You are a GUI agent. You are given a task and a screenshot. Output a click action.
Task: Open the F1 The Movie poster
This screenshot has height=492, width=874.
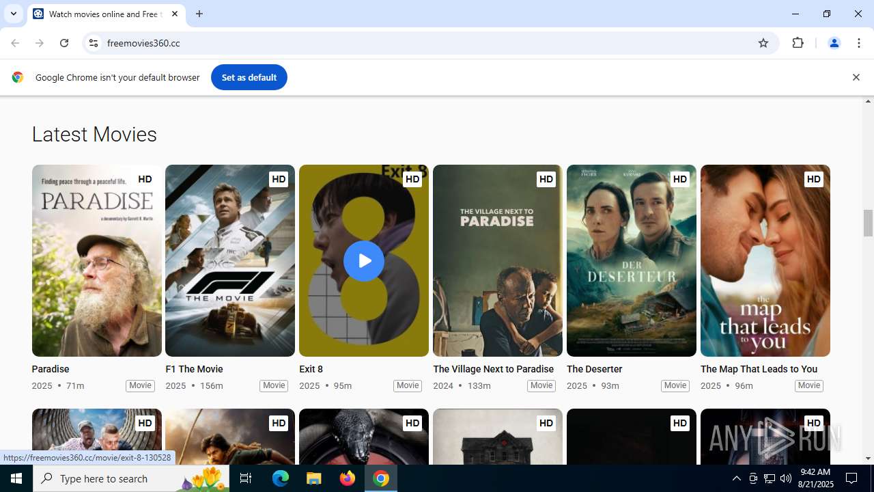tap(230, 260)
